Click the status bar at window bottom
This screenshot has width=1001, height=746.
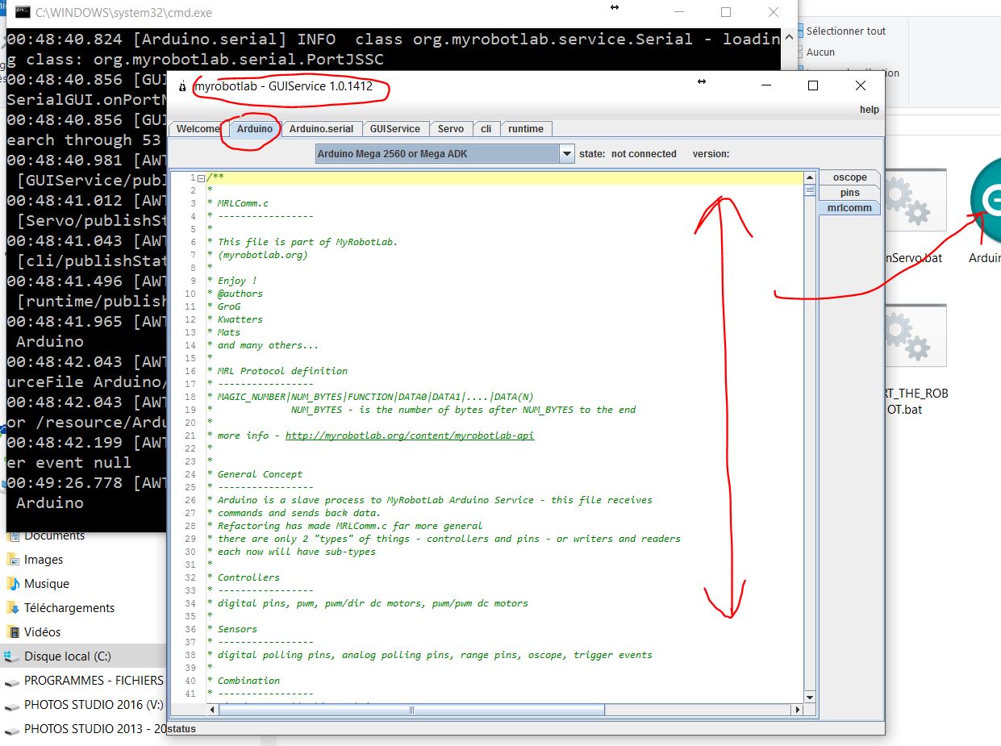tap(525, 728)
